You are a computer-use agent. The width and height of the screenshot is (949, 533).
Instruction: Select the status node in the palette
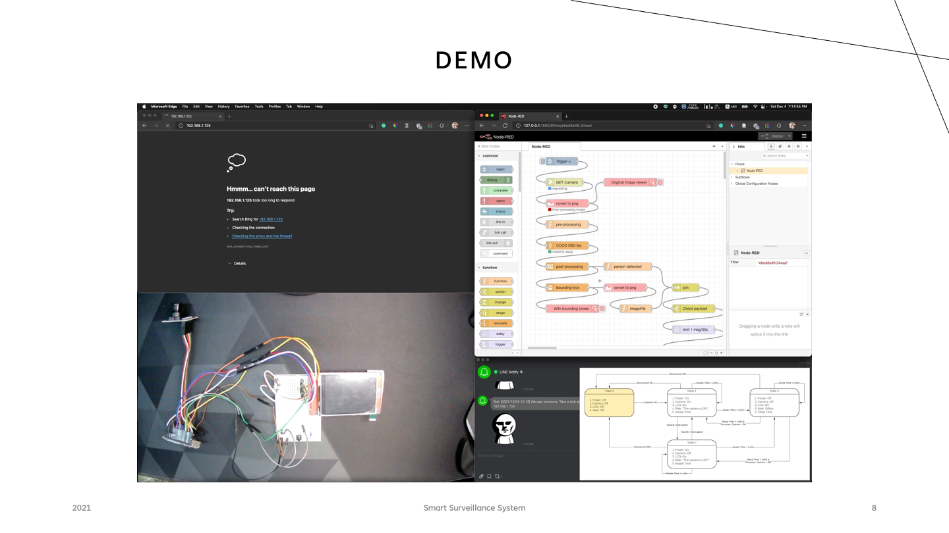point(497,211)
